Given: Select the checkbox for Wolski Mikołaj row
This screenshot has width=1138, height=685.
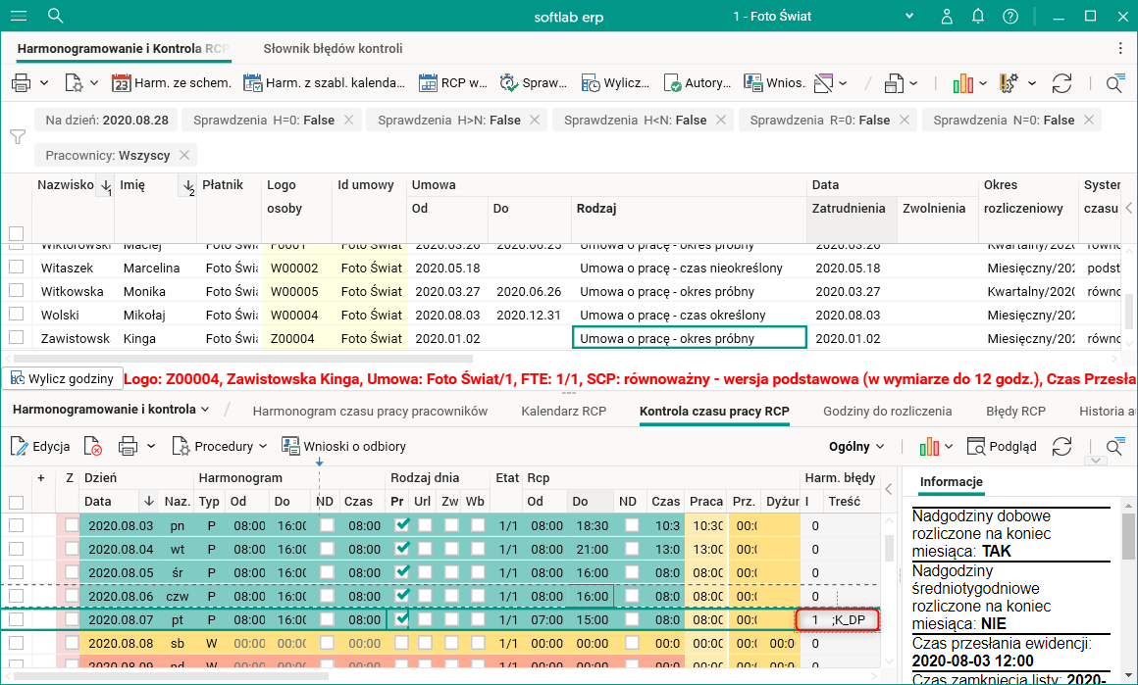Looking at the screenshot, I should coord(16,316).
